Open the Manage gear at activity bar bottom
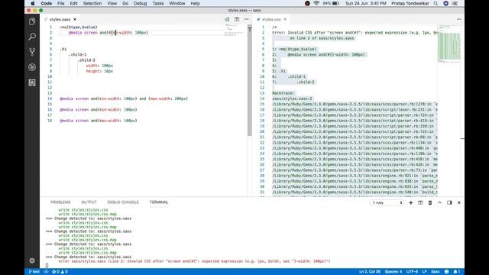This screenshot has width=489, height=275. click(x=32, y=260)
